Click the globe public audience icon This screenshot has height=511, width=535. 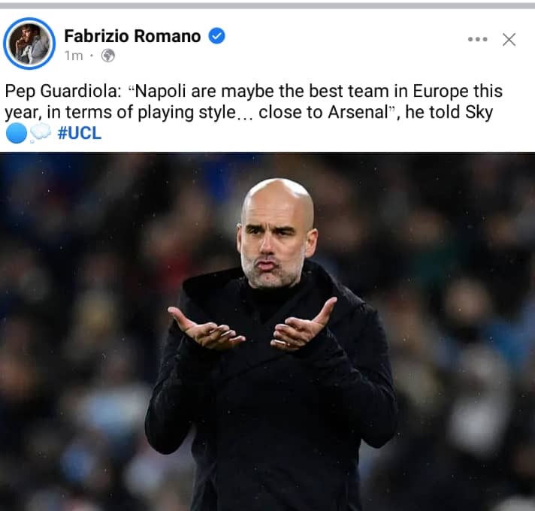107,56
